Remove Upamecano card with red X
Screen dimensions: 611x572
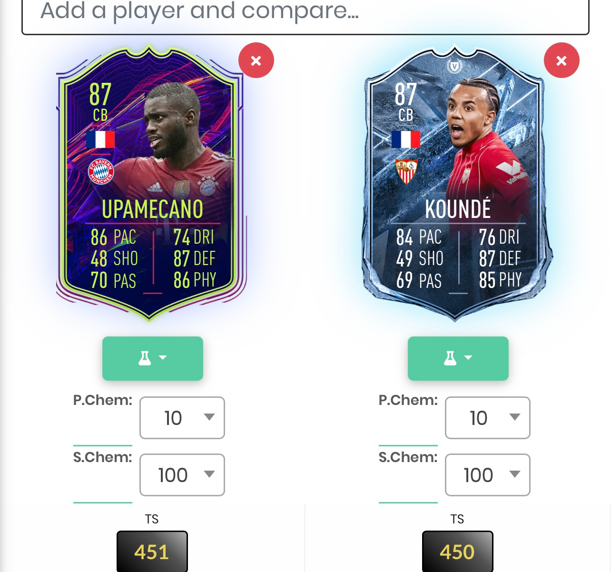[256, 60]
